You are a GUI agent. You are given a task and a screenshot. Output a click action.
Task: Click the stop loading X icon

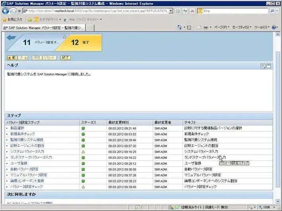tap(192, 11)
